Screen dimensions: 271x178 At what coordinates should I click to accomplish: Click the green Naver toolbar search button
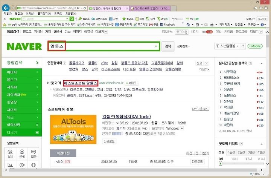72,19
